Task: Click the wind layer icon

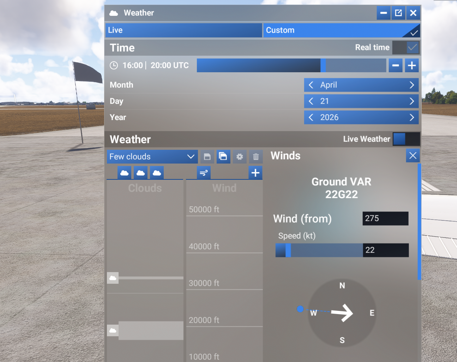Action: [x=204, y=173]
